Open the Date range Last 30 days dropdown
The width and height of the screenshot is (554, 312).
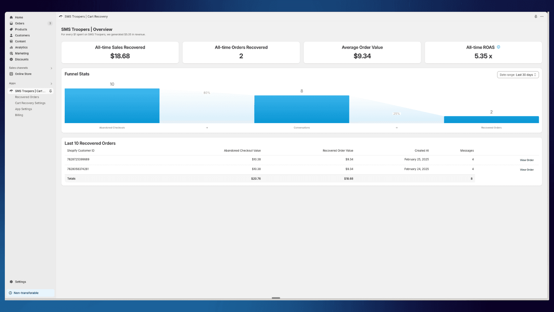518,75
